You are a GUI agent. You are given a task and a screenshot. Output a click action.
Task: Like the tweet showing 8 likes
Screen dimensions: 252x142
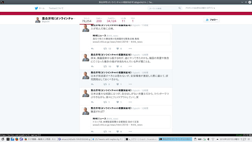coord(118,131)
